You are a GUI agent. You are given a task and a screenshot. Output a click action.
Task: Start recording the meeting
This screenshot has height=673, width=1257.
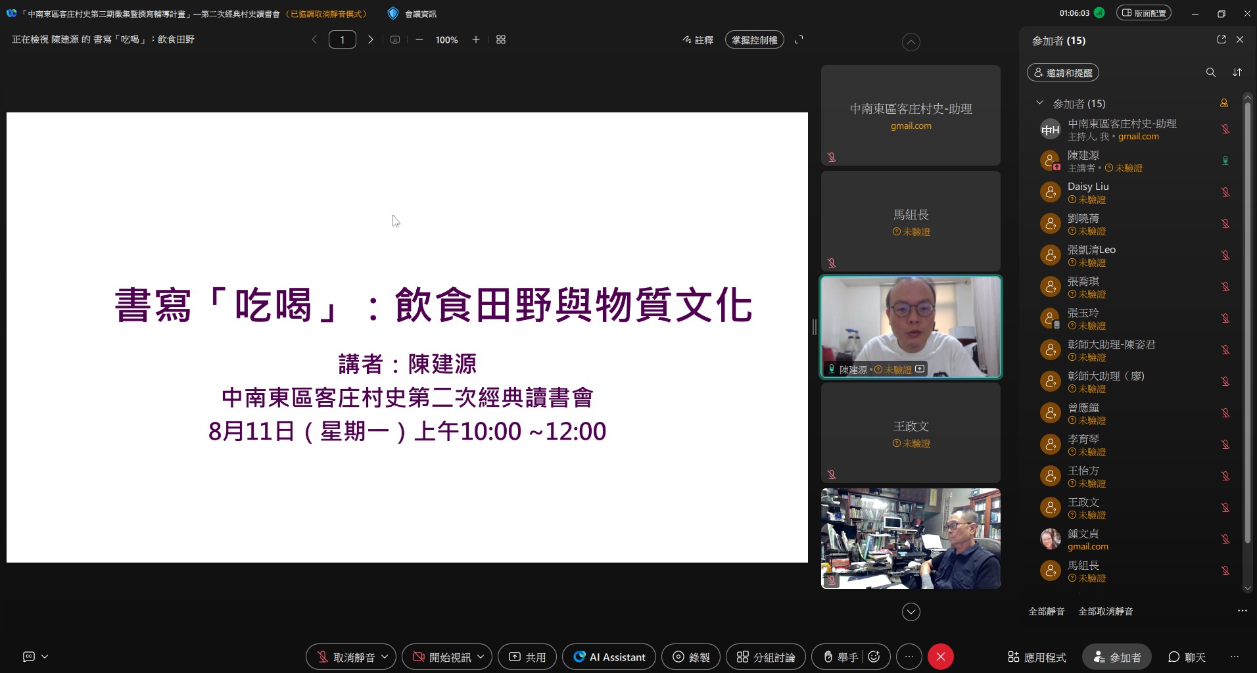pyautogui.click(x=689, y=657)
